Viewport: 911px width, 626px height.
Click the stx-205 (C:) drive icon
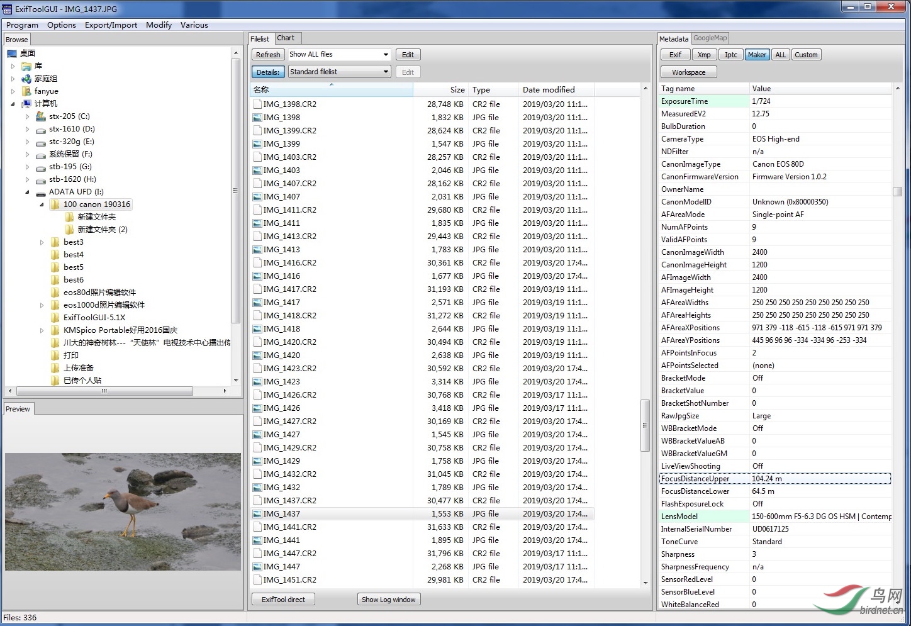41,116
